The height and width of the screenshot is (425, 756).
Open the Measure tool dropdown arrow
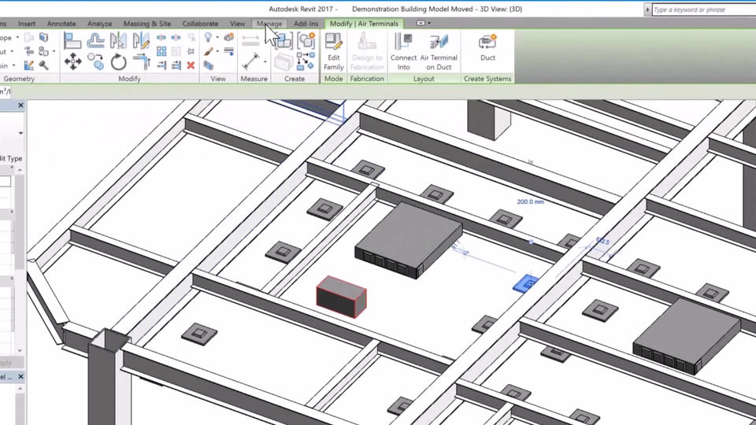tap(265, 61)
